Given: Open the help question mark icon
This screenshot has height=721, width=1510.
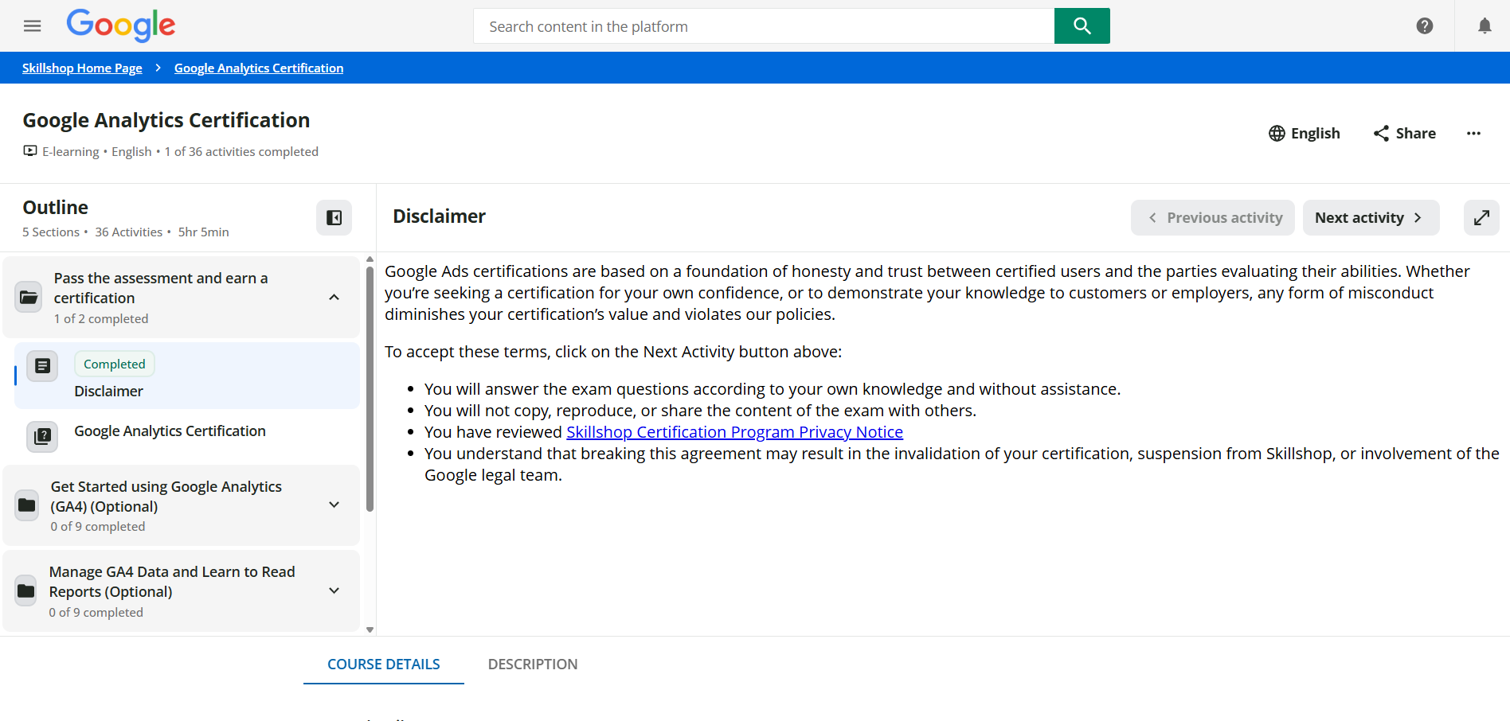Looking at the screenshot, I should tap(1425, 26).
